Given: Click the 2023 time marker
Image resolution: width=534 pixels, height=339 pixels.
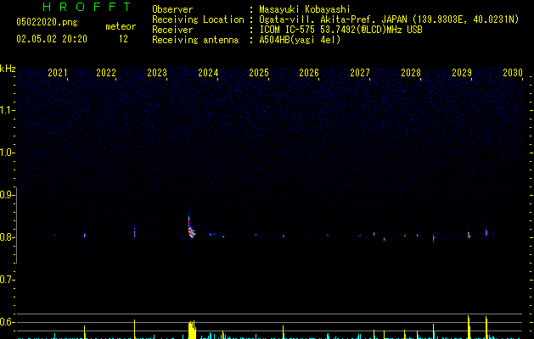Looking at the screenshot, I should [157, 73].
